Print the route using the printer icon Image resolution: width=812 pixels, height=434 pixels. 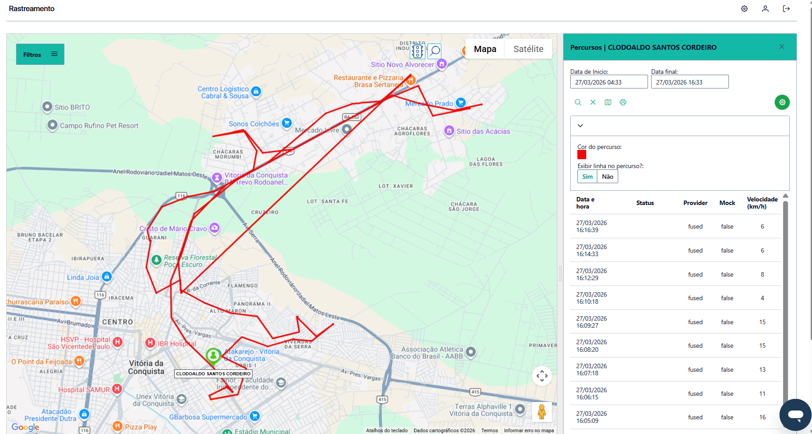pyautogui.click(x=623, y=102)
